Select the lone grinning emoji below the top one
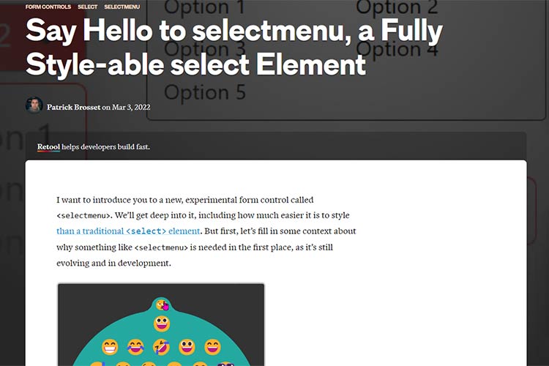Screen dimensions: 549x366 coord(162,323)
